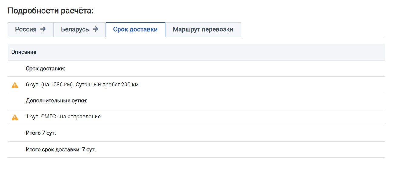The image size is (394, 173).
Task: Click the 'Итого 7 сут.' row
Action: (x=41, y=133)
